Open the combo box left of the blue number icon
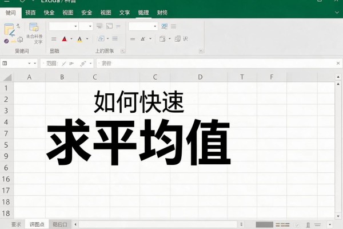 point(143,26)
